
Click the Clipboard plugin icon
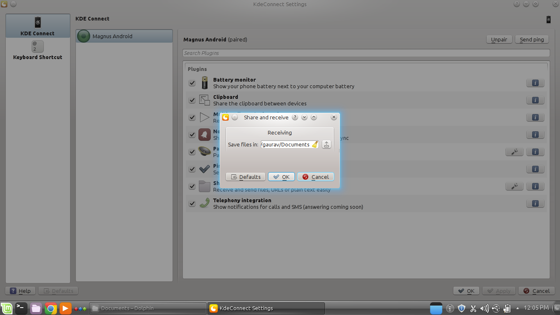(205, 100)
